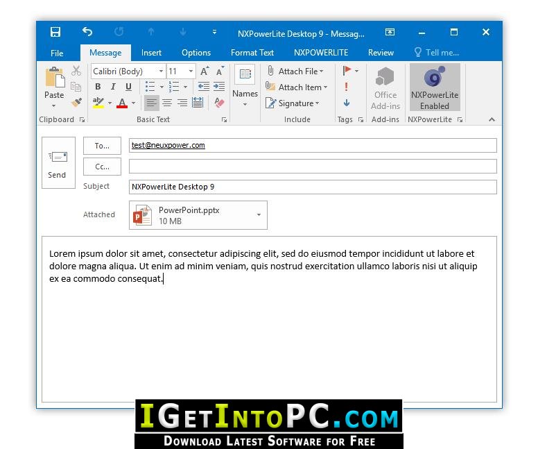The image size is (538, 449).
Task: Click the Undo arrow icon
Action: pos(87,32)
